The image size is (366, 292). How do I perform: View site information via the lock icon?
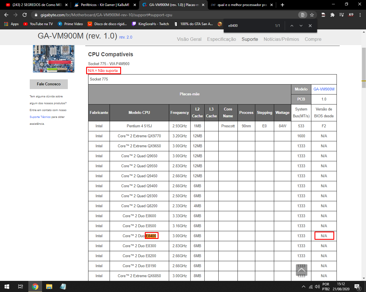36,15
